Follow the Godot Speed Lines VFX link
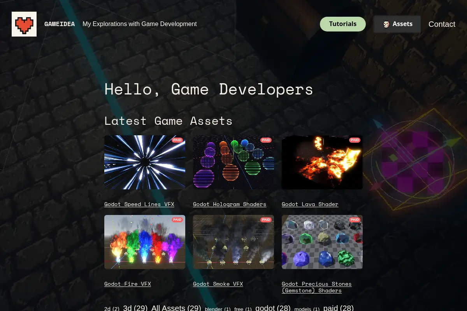The width and height of the screenshot is (467, 311). coord(139,204)
